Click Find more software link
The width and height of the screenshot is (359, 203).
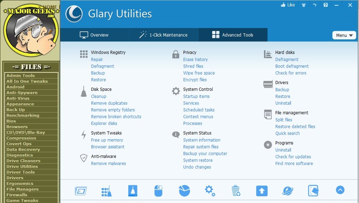point(294,163)
